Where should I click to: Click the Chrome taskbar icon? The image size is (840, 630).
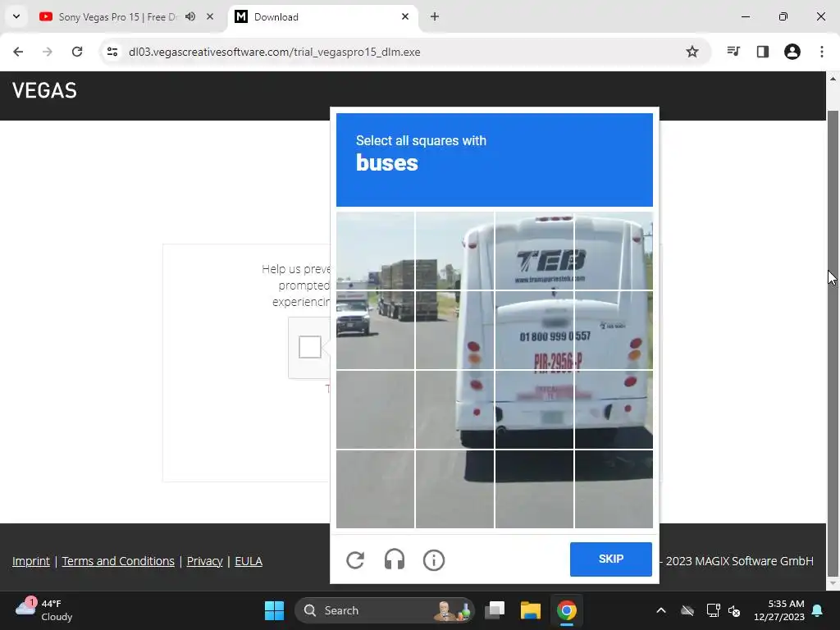pos(566,610)
